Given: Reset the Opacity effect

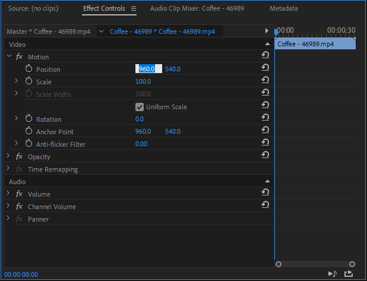Looking at the screenshot, I should pos(265,155).
